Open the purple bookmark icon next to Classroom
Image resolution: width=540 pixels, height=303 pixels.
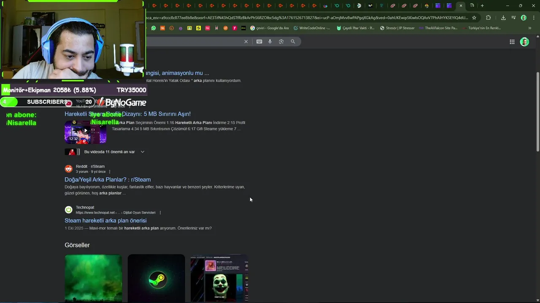181,28
